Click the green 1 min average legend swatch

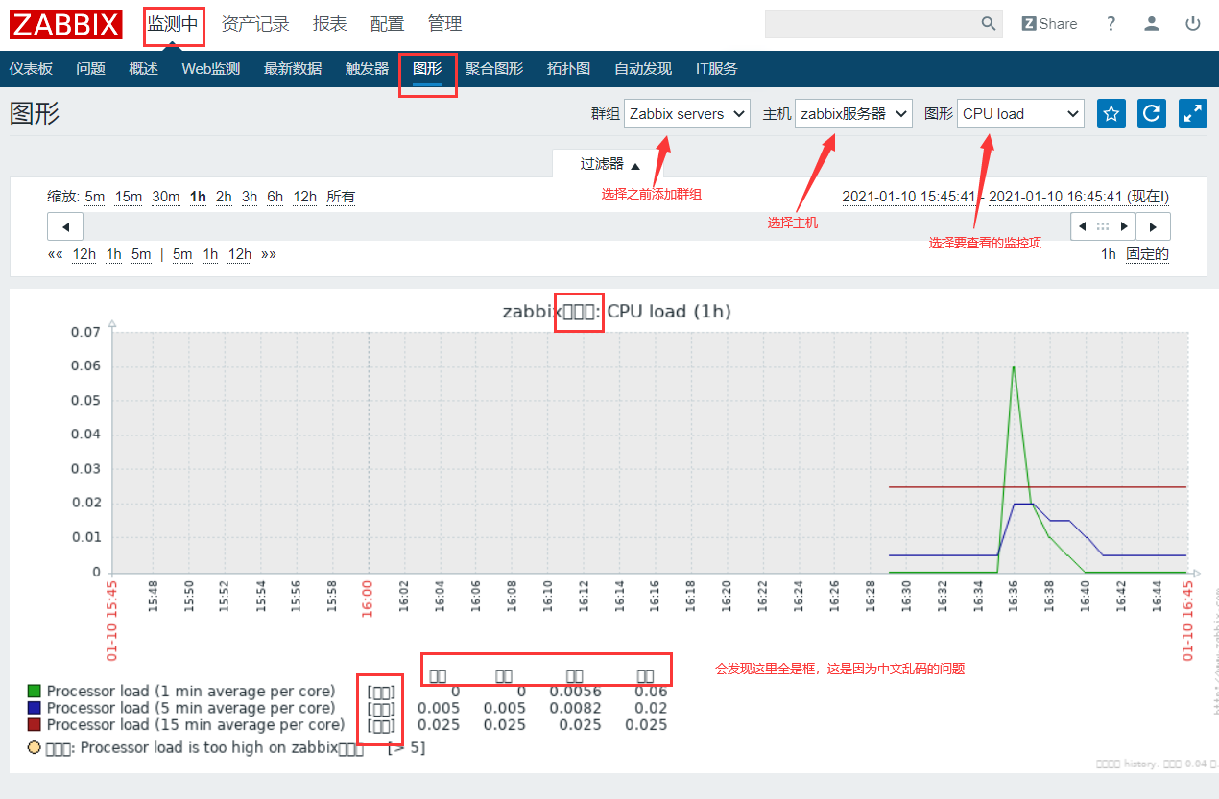(x=35, y=691)
